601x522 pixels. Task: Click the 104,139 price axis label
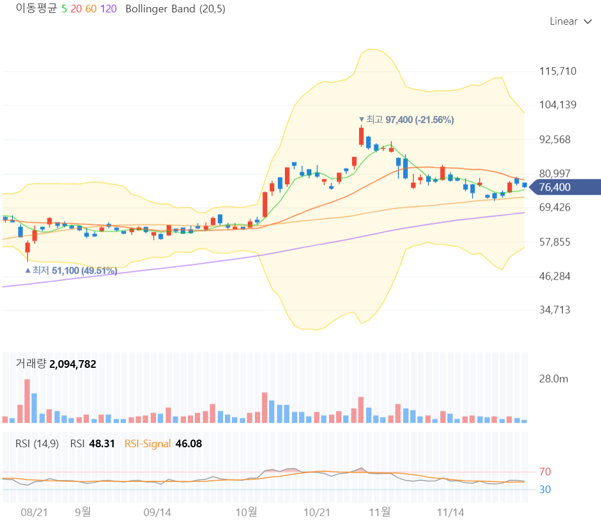(557, 105)
